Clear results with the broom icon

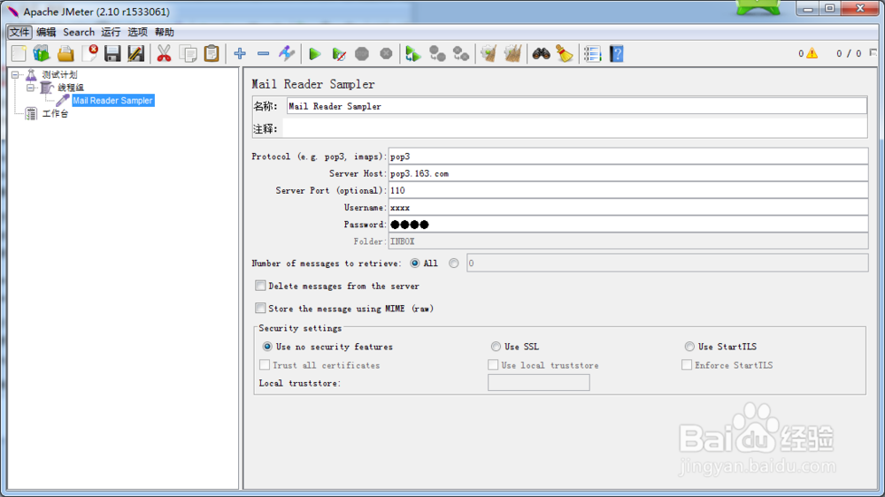(x=489, y=54)
